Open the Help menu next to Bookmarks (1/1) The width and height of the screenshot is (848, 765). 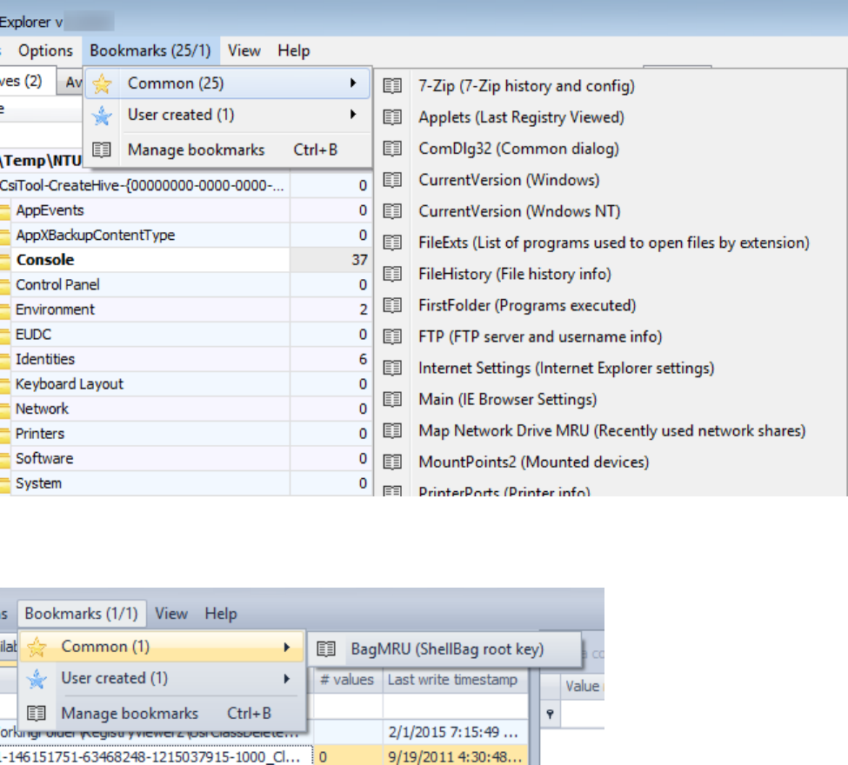(221, 614)
